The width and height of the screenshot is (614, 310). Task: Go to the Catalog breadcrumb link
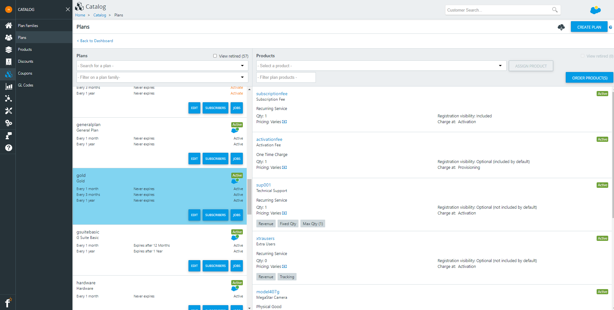100,15
